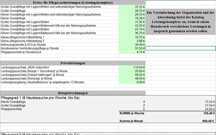This screenshot has height=135, width=216.
Task: Select the header 'Preise für Pflegesachleistungen (Leistungskomplexe)'
Action: coord(73,3)
